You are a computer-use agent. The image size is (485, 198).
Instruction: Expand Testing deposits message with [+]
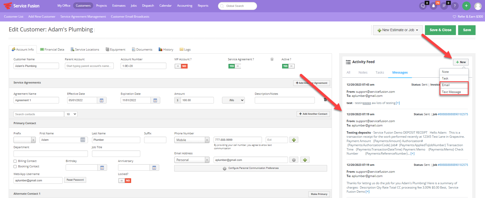tap(412, 154)
